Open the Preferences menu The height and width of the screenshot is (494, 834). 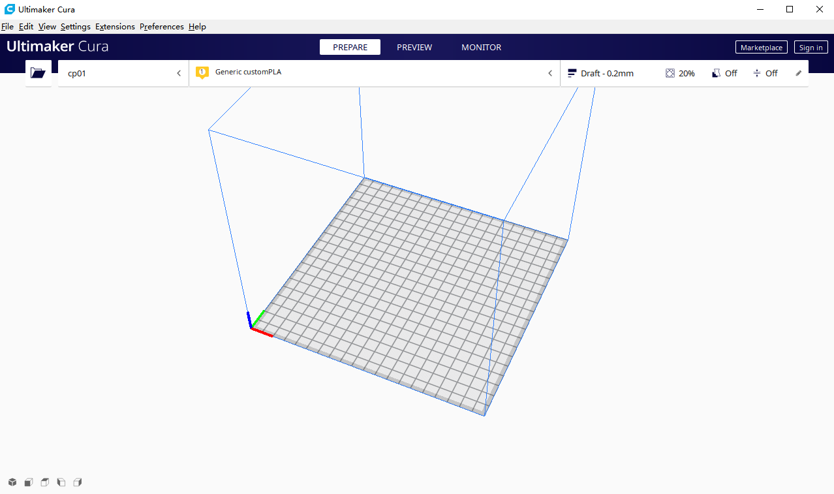coord(161,27)
